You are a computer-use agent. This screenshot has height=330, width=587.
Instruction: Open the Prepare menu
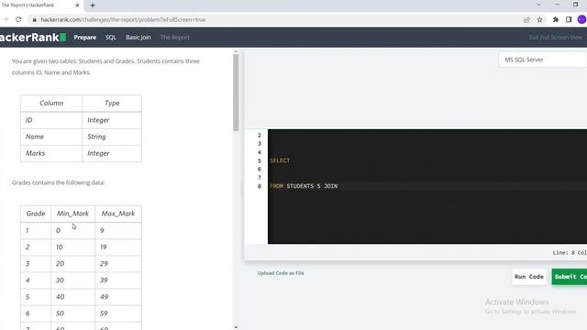pos(85,38)
